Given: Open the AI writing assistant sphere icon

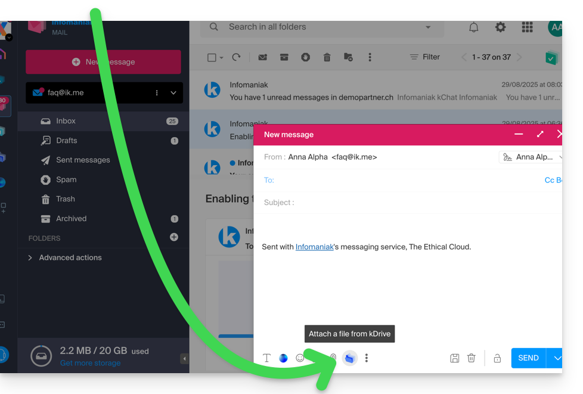Looking at the screenshot, I should pos(283,358).
